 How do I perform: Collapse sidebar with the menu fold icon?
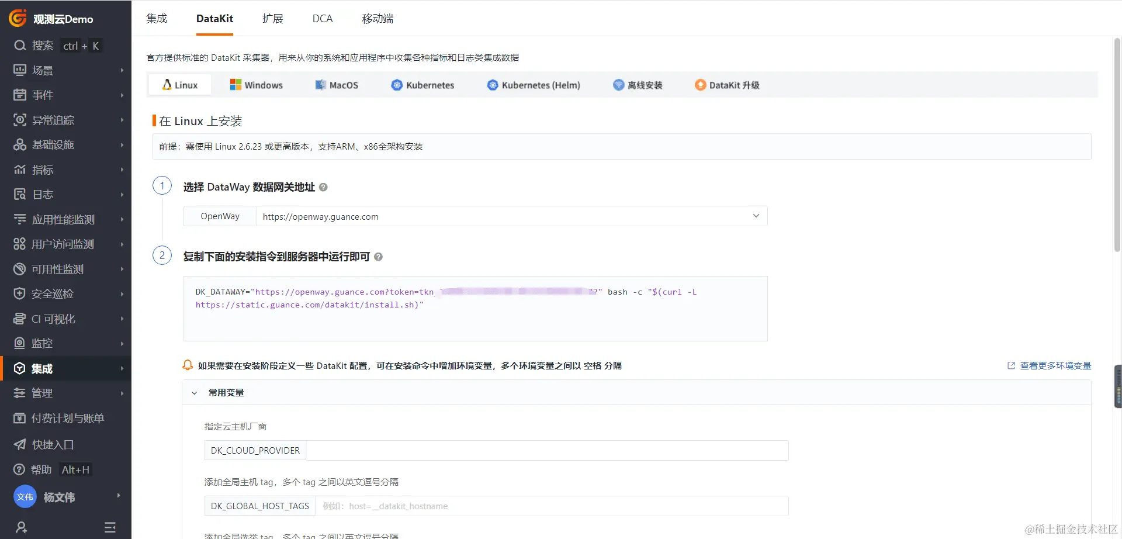110,527
